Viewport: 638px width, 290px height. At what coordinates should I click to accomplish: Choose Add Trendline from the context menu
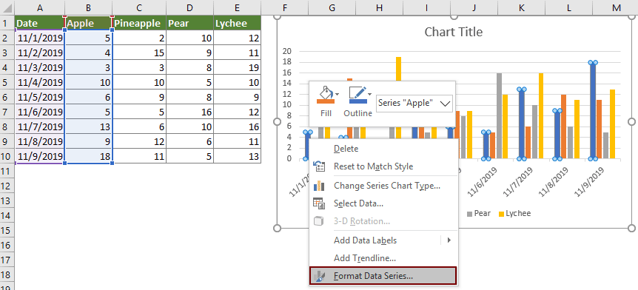pos(365,258)
